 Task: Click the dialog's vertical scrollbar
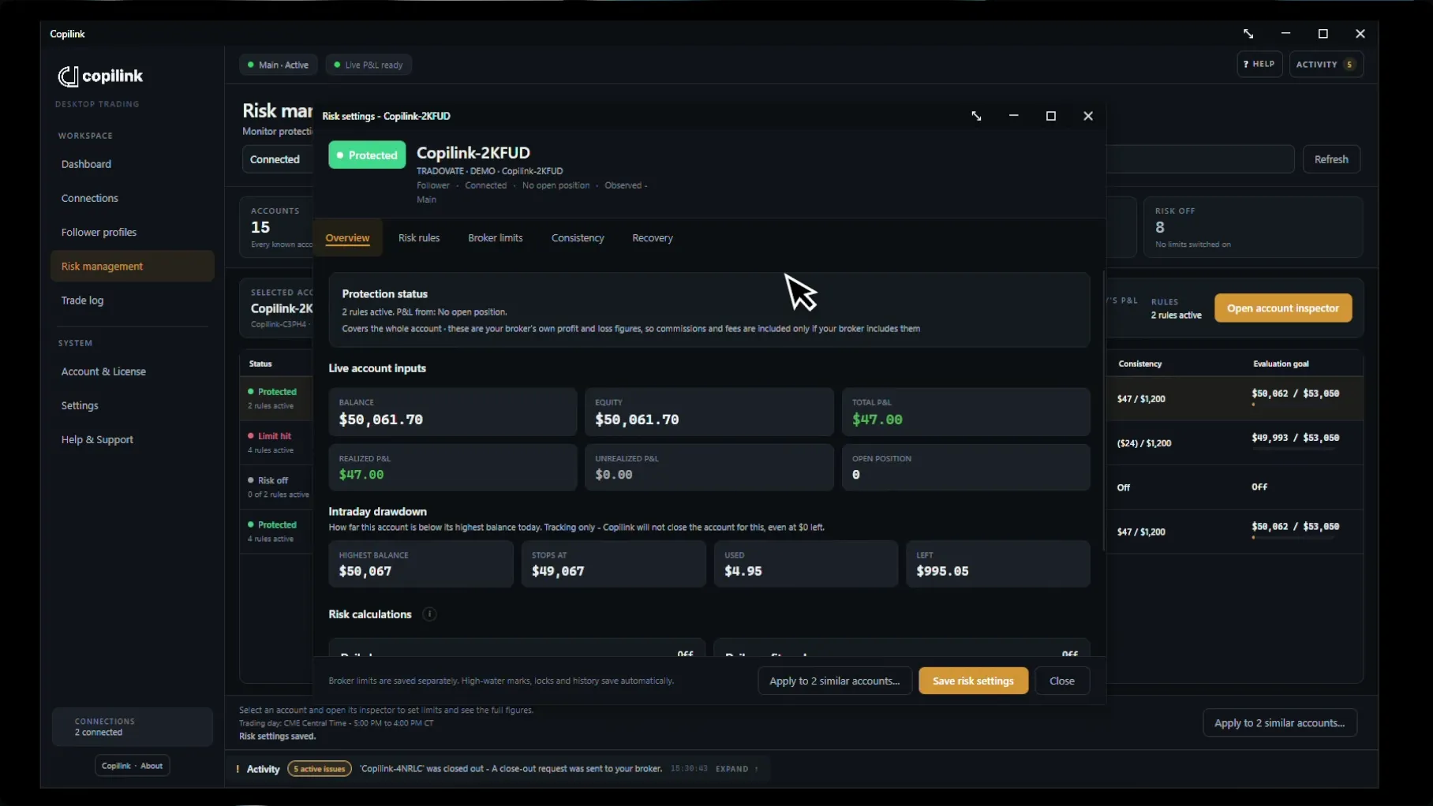(1103, 410)
